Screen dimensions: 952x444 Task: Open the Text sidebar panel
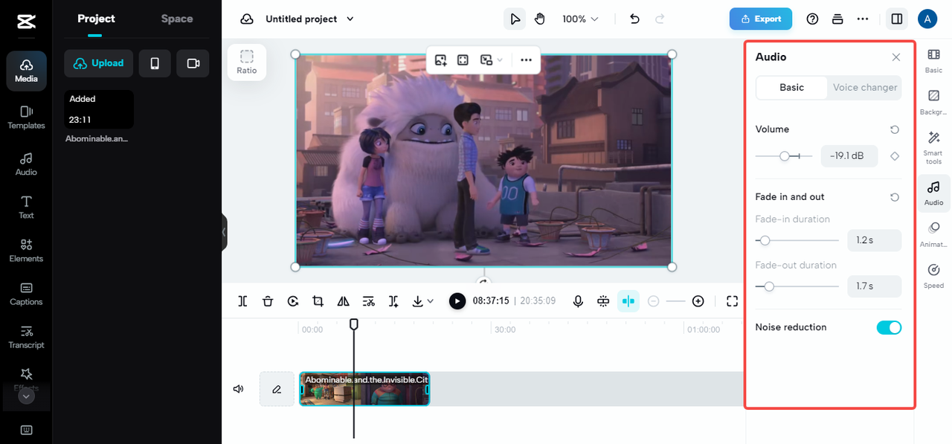coord(26,207)
